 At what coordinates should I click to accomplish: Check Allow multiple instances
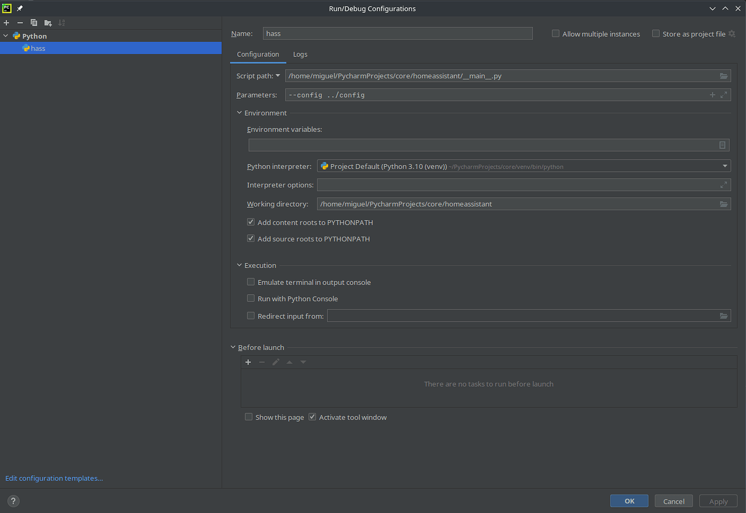[x=555, y=33]
